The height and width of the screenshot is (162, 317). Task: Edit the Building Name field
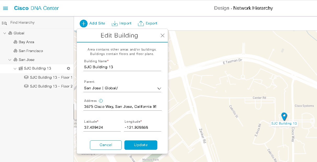122,67
